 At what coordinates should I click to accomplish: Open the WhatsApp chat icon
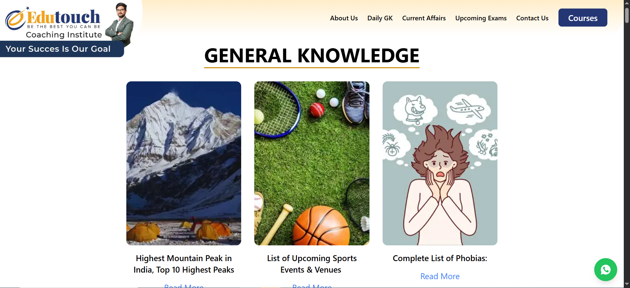pyautogui.click(x=605, y=270)
